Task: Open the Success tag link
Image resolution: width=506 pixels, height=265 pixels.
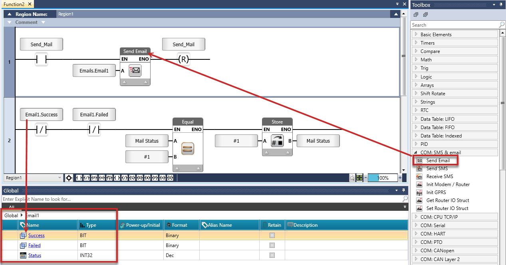Action: click(x=36, y=236)
